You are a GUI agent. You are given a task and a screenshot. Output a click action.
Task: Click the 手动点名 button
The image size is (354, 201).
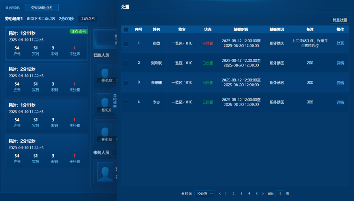point(87,19)
